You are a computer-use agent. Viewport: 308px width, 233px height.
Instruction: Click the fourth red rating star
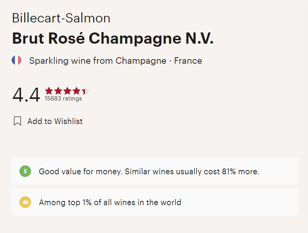tap(76, 91)
